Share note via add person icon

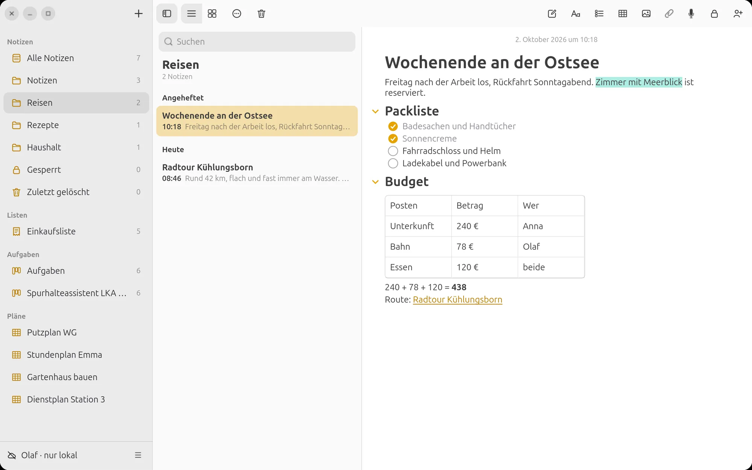pos(738,14)
